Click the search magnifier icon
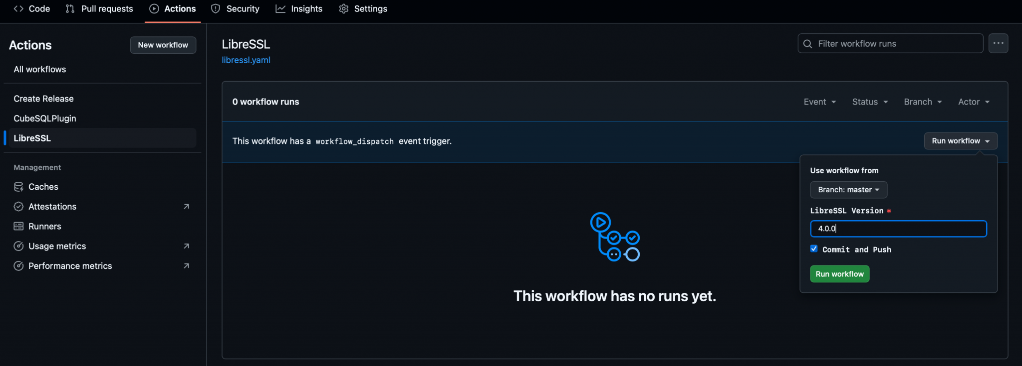 pyautogui.click(x=807, y=44)
